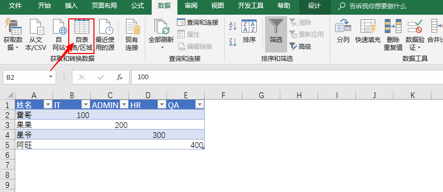Open the QA column filter dropdown
Image resolution: width=443 pixels, height=192 pixels.
[200, 105]
